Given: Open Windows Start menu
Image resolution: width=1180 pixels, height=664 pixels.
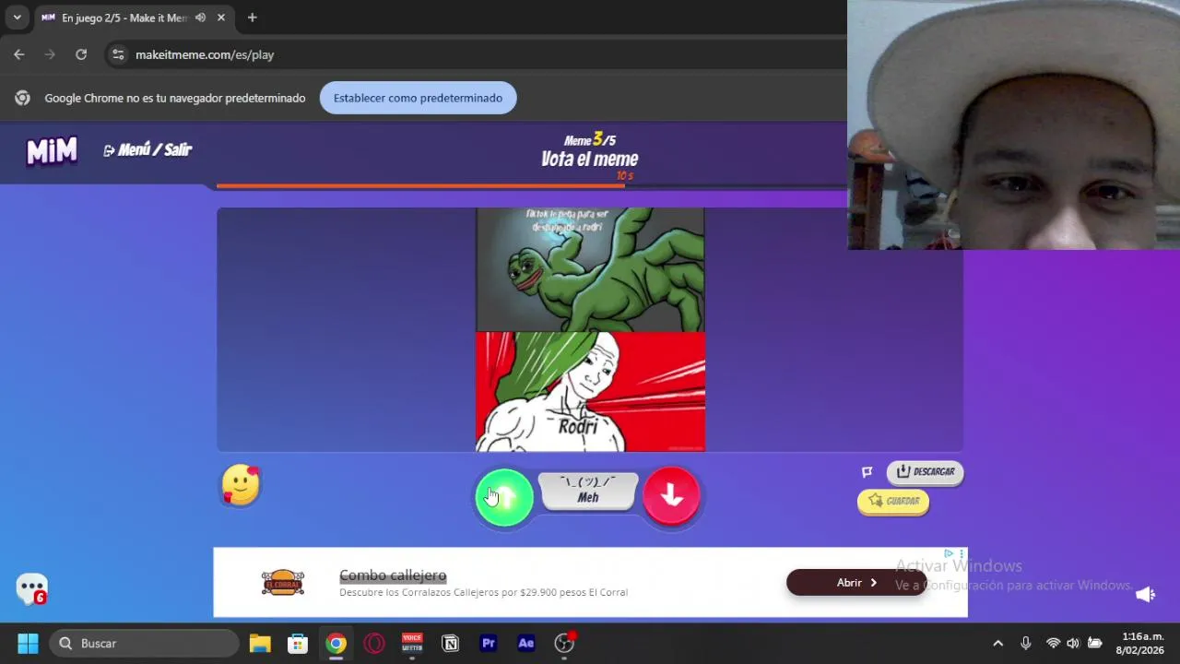Looking at the screenshot, I should click(29, 643).
